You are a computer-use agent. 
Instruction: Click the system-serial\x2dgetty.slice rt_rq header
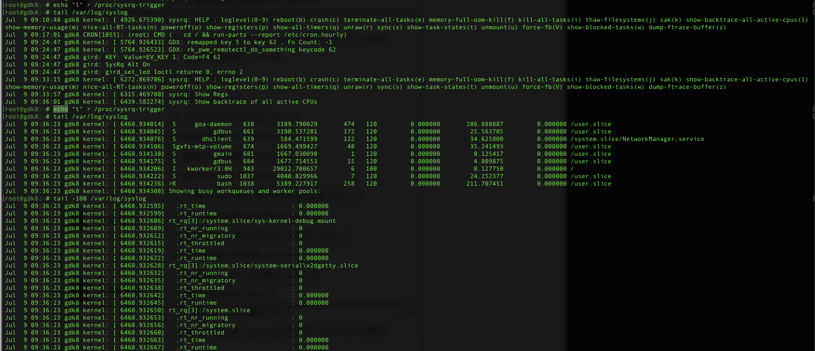(x=263, y=265)
